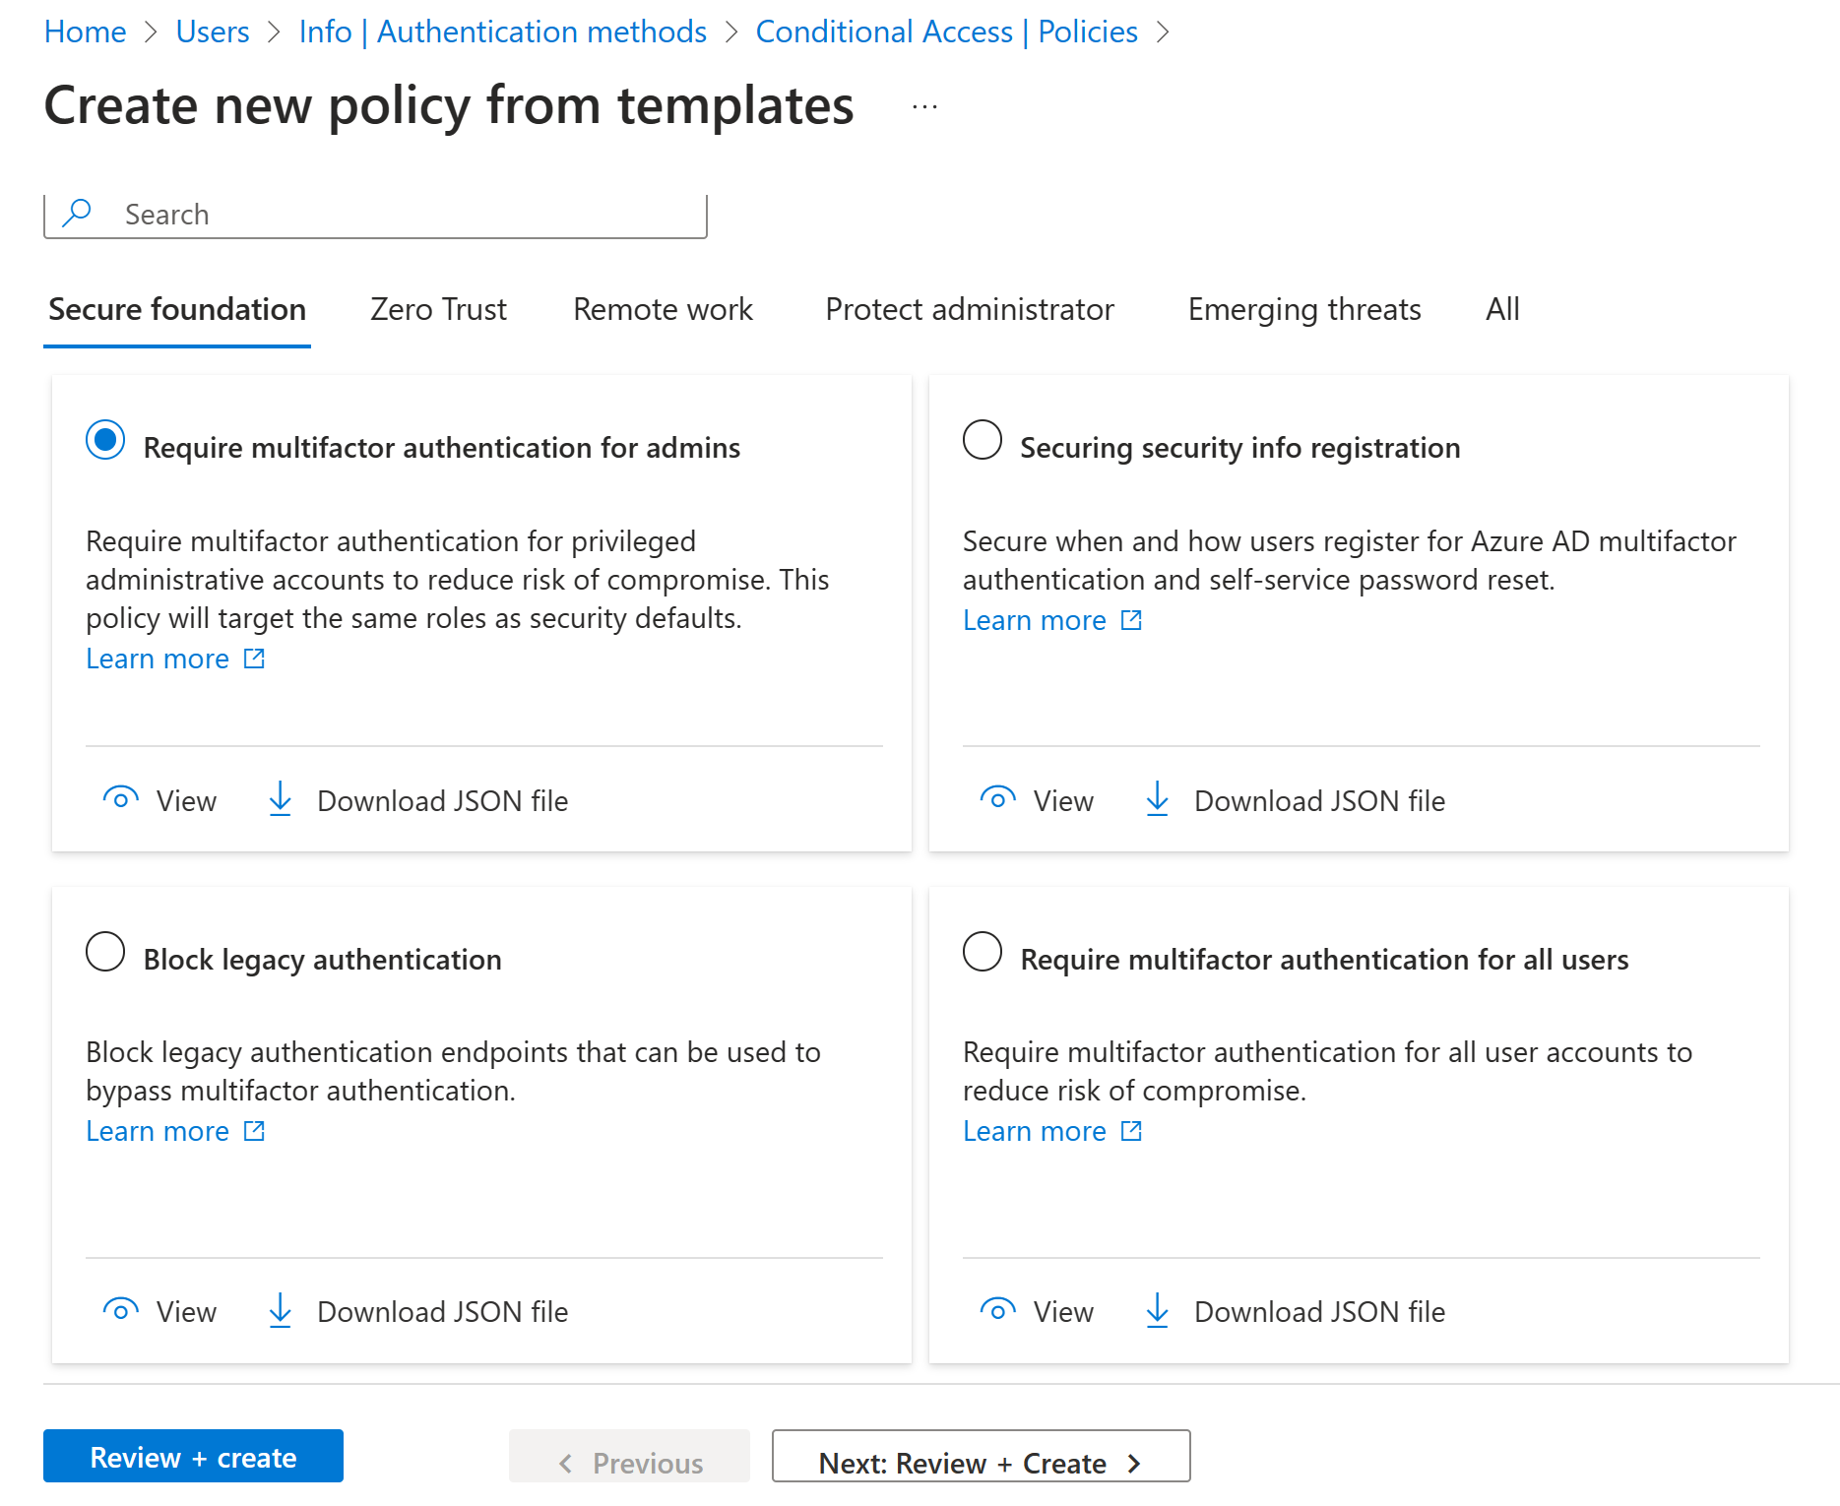The image size is (1840, 1506).
Task: Click the Next: Review + Create chevron button
Action: pyautogui.click(x=981, y=1460)
